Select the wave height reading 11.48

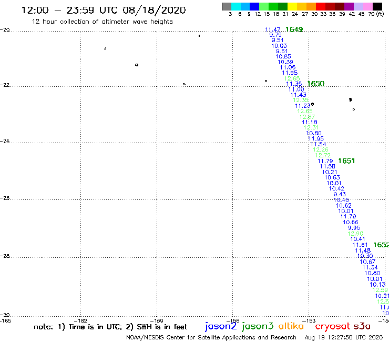tap(363, 250)
